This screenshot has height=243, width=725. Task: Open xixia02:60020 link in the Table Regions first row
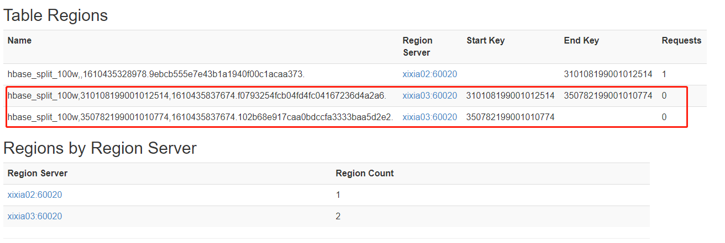pyautogui.click(x=429, y=74)
